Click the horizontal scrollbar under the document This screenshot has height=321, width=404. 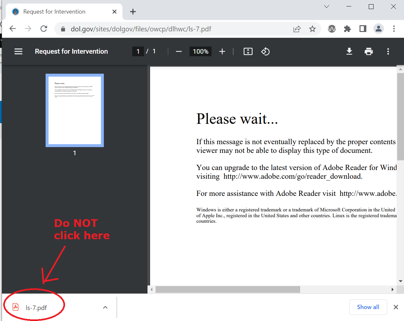(x=228, y=289)
